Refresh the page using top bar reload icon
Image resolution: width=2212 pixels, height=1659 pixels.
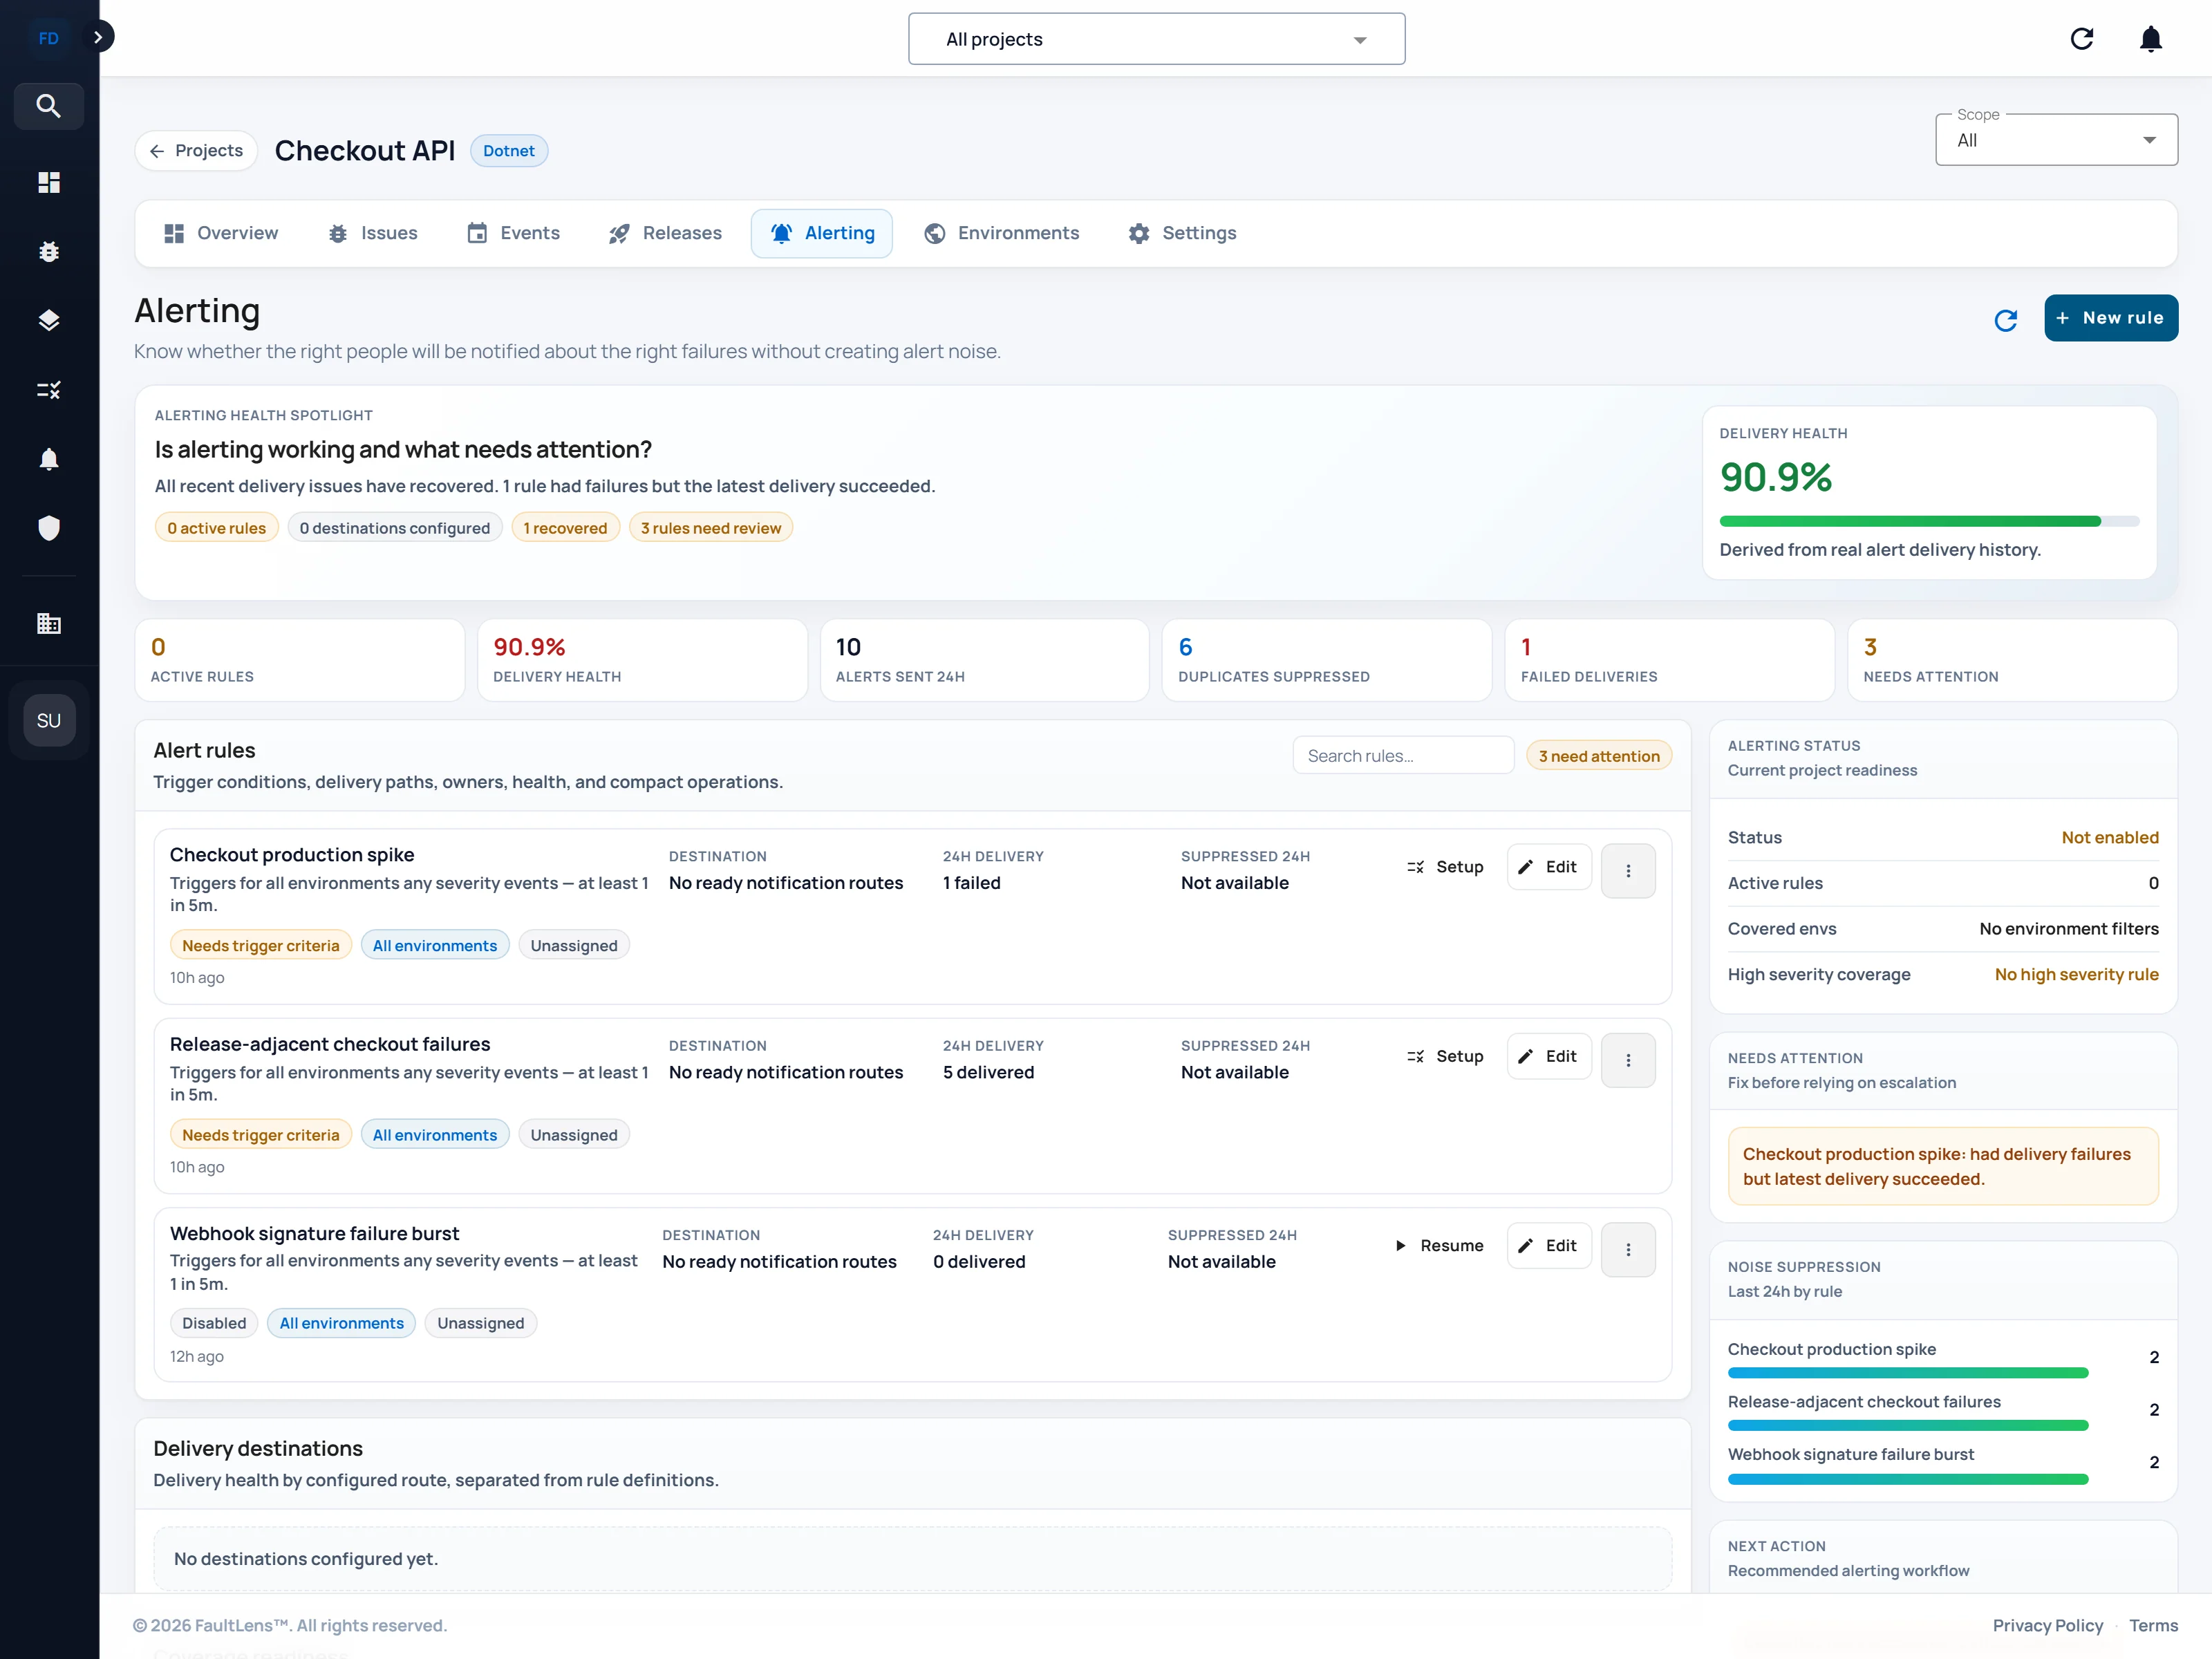2082,39
